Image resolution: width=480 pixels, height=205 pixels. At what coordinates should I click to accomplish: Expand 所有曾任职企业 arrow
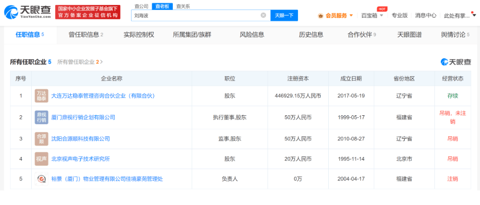[102, 62]
